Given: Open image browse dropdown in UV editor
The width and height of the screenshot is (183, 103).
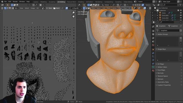Looking at the screenshot, I should (43, 8).
